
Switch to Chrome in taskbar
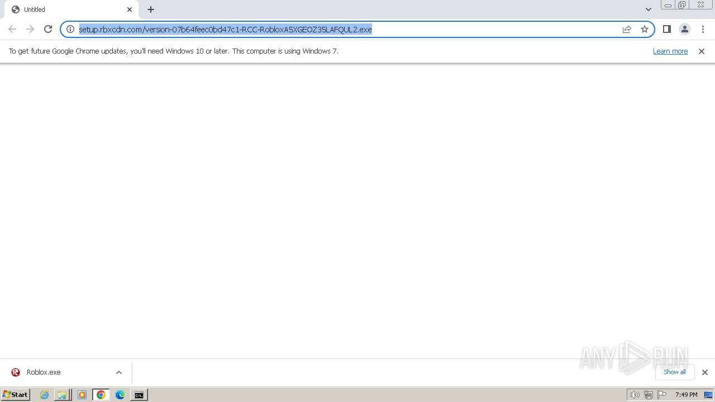coord(101,395)
